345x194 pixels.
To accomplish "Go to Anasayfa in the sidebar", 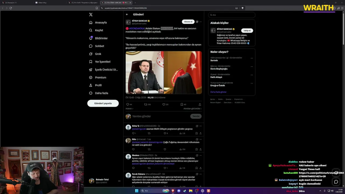I will coord(98,23).
